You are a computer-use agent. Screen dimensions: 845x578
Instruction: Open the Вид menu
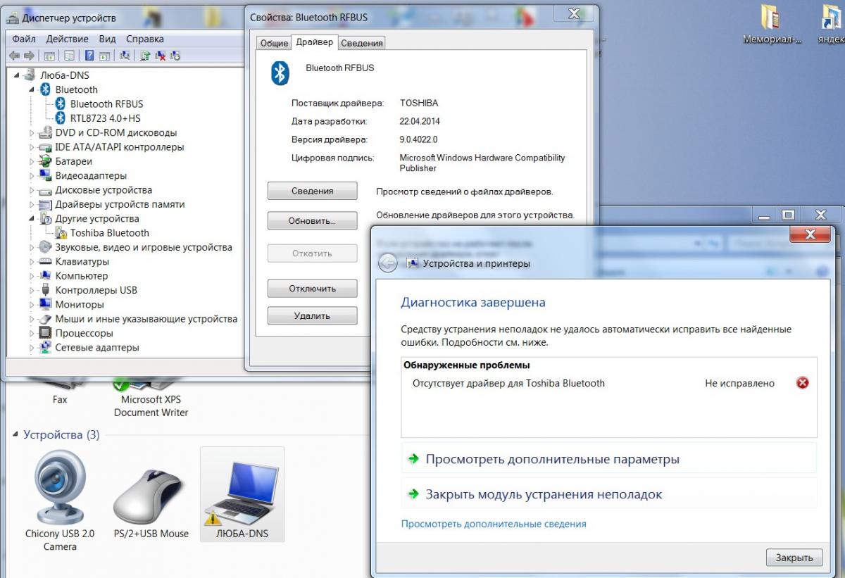(107, 39)
